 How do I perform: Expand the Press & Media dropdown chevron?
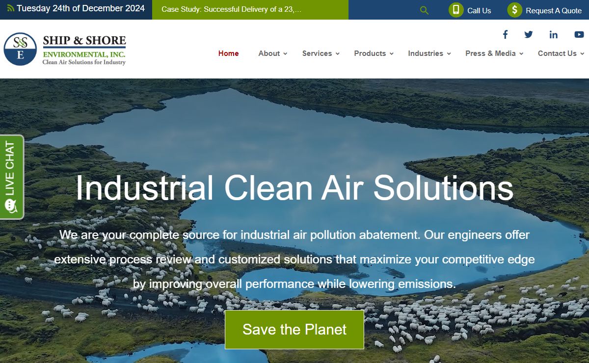[521, 54]
